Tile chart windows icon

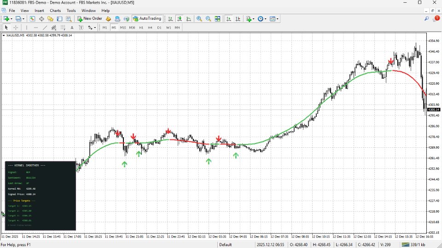click(217, 18)
